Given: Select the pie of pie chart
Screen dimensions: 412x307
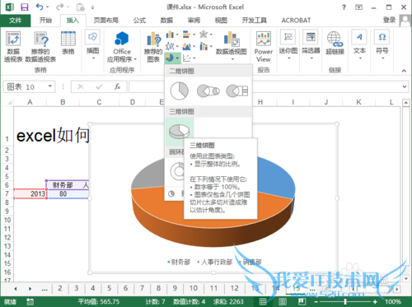Looking at the screenshot, I should pos(208,91).
